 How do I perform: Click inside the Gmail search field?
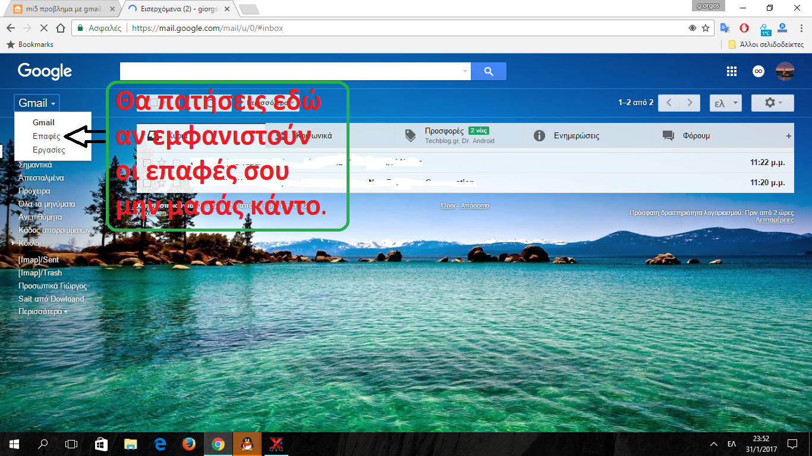[x=291, y=71]
